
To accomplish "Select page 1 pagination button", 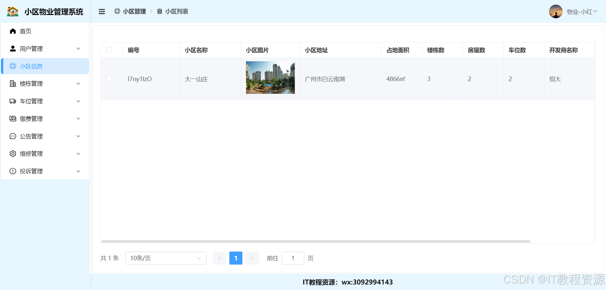I will pyautogui.click(x=236, y=258).
